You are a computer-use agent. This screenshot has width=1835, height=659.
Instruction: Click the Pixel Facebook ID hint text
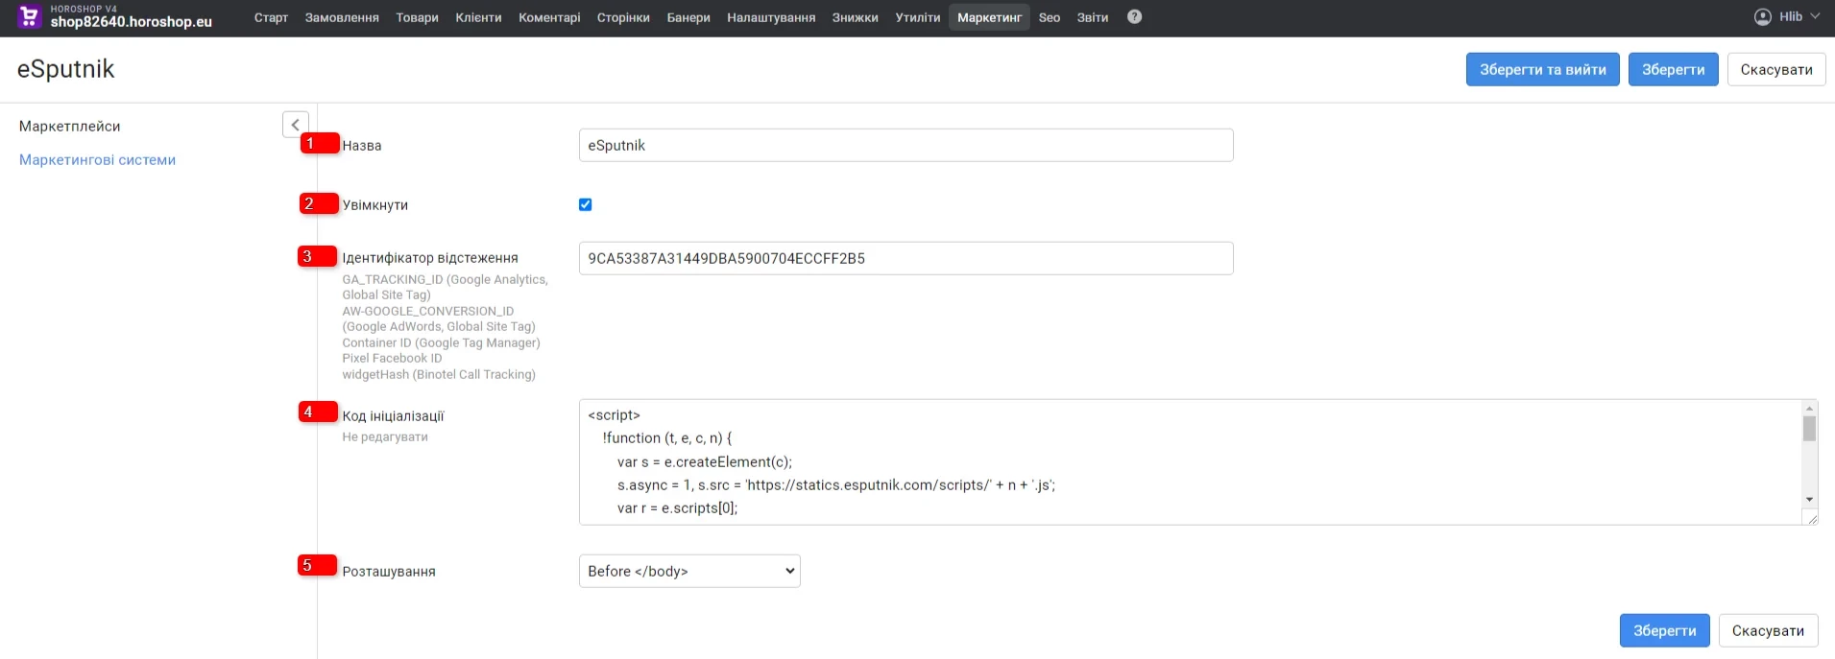pos(392,358)
